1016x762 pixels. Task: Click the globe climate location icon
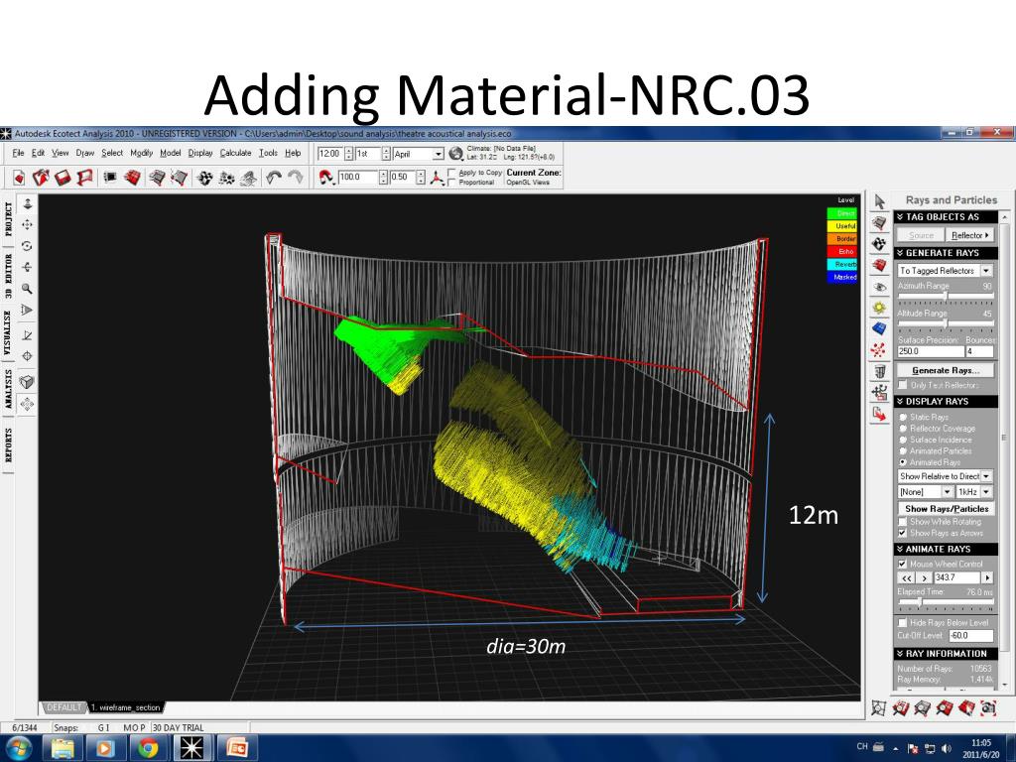(x=455, y=154)
